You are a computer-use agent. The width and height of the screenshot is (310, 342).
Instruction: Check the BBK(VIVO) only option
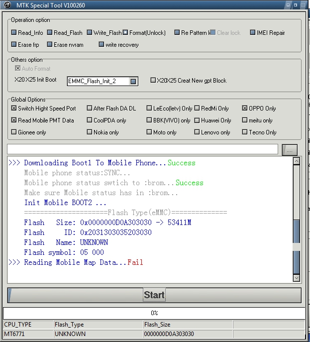click(x=149, y=120)
